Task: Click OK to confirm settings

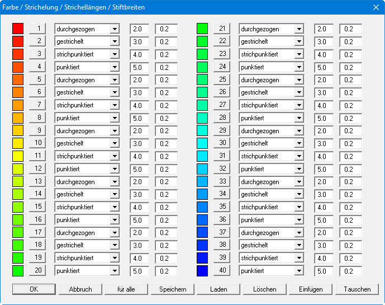Action: coord(34,289)
